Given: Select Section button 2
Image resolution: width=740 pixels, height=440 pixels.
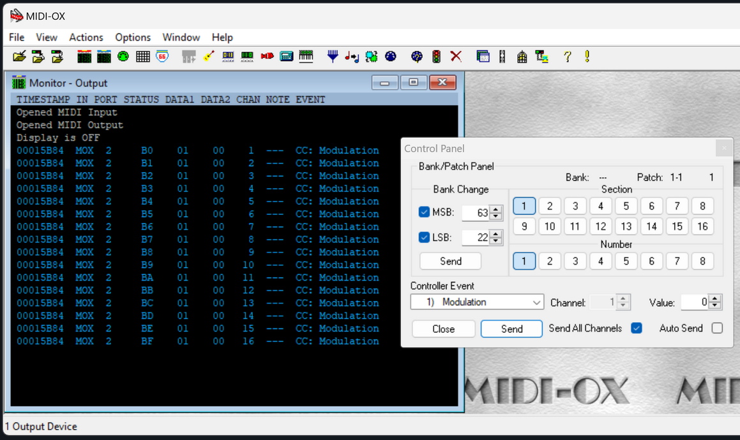Looking at the screenshot, I should pyautogui.click(x=550, y=206).
